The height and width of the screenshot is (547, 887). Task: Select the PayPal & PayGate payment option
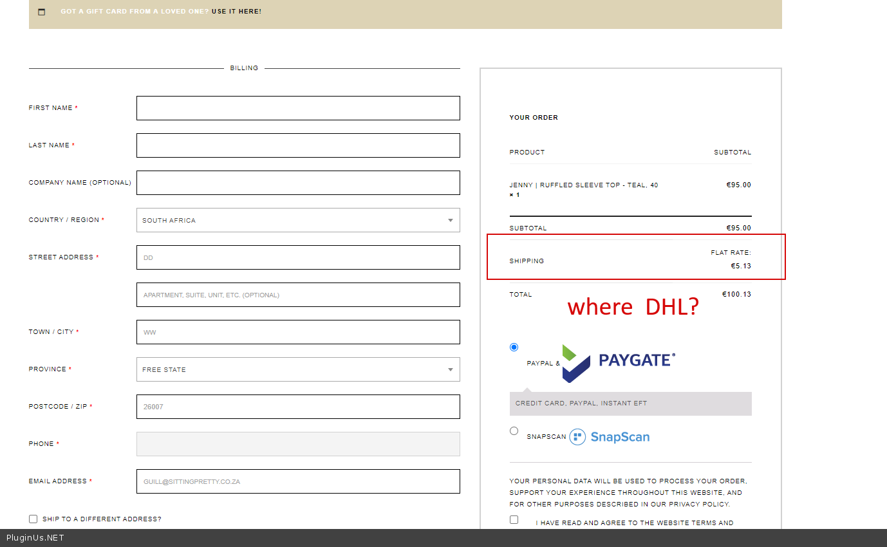tap(514, 348)
